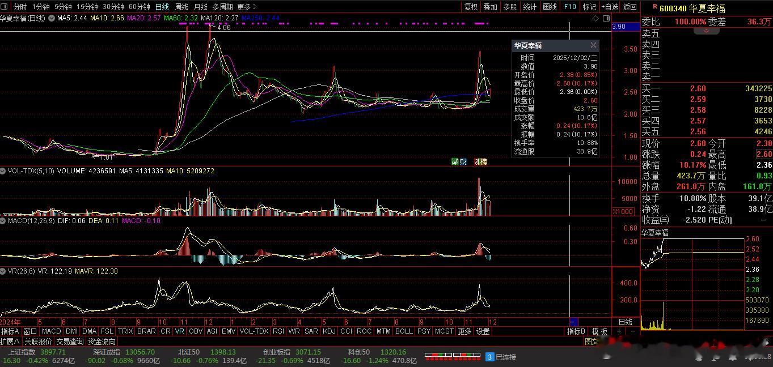
Task: Open the dropdown arrow next to 华夏幸福(日线)
Action: 52,18
